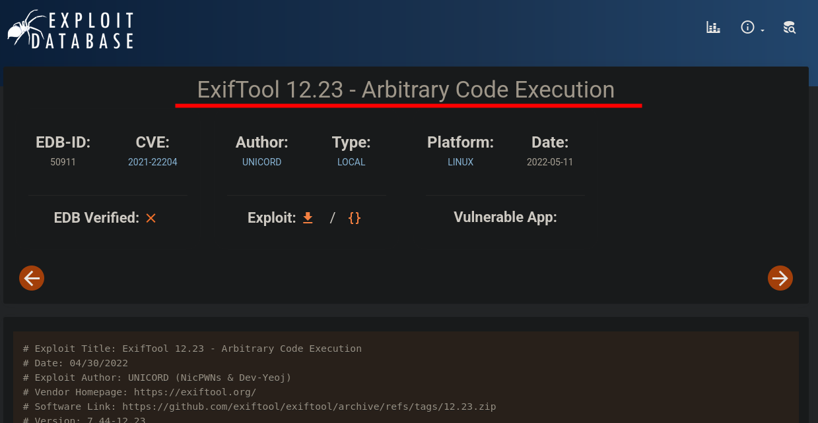The width and height of the screenshot is (818, 423).
Task: Click the GitHub software link in code
Action: [308, 407]
